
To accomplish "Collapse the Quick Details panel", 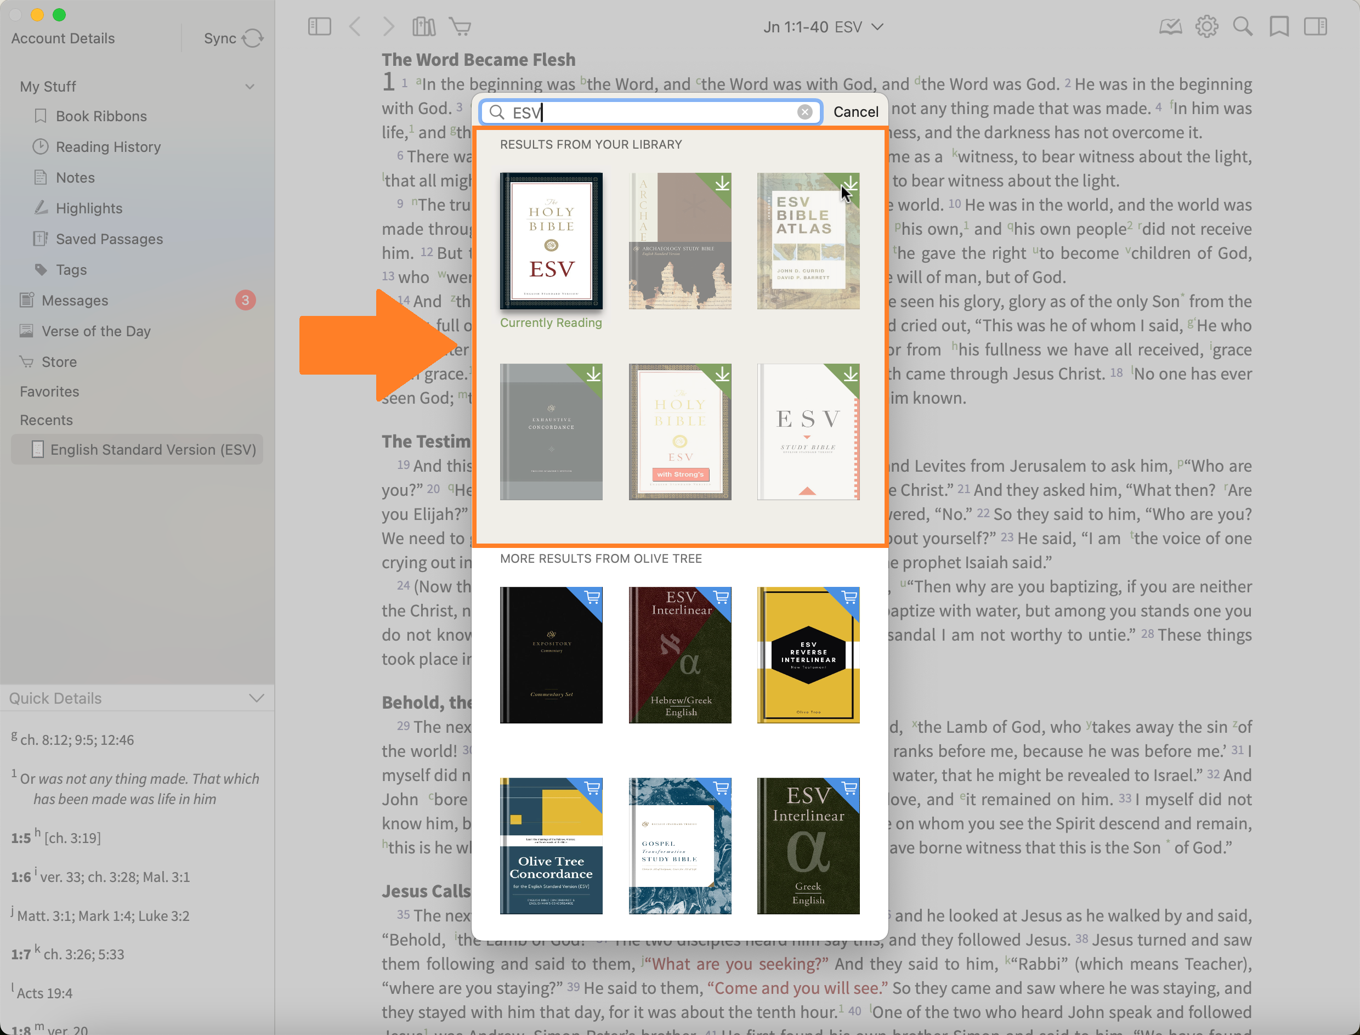I will tap(256, 698).
